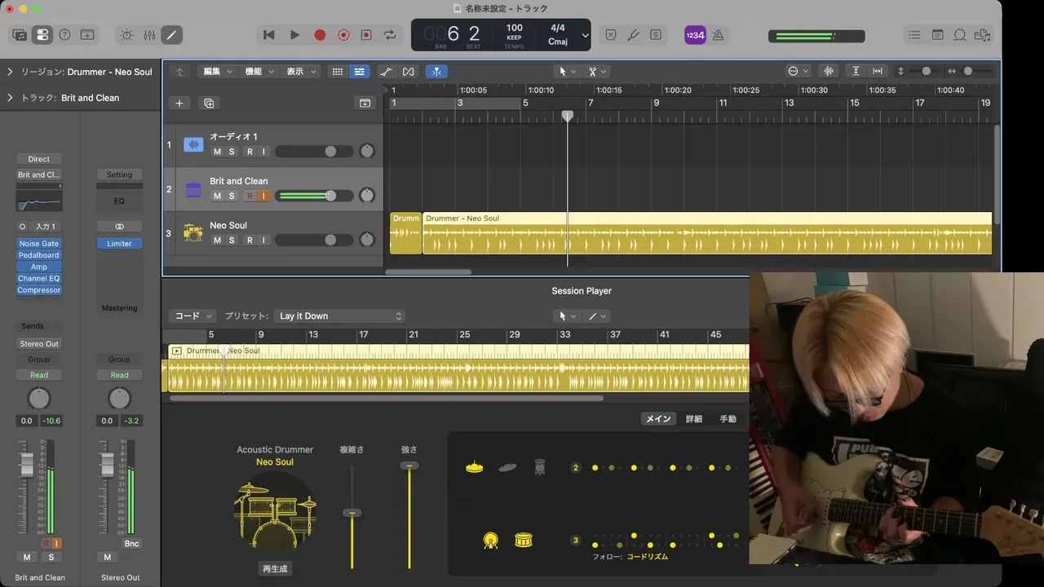The height and width of the screenshot is (587, 1044).
Task: Open the pointer left-click tool menu
Action: [x=567, y=72]
